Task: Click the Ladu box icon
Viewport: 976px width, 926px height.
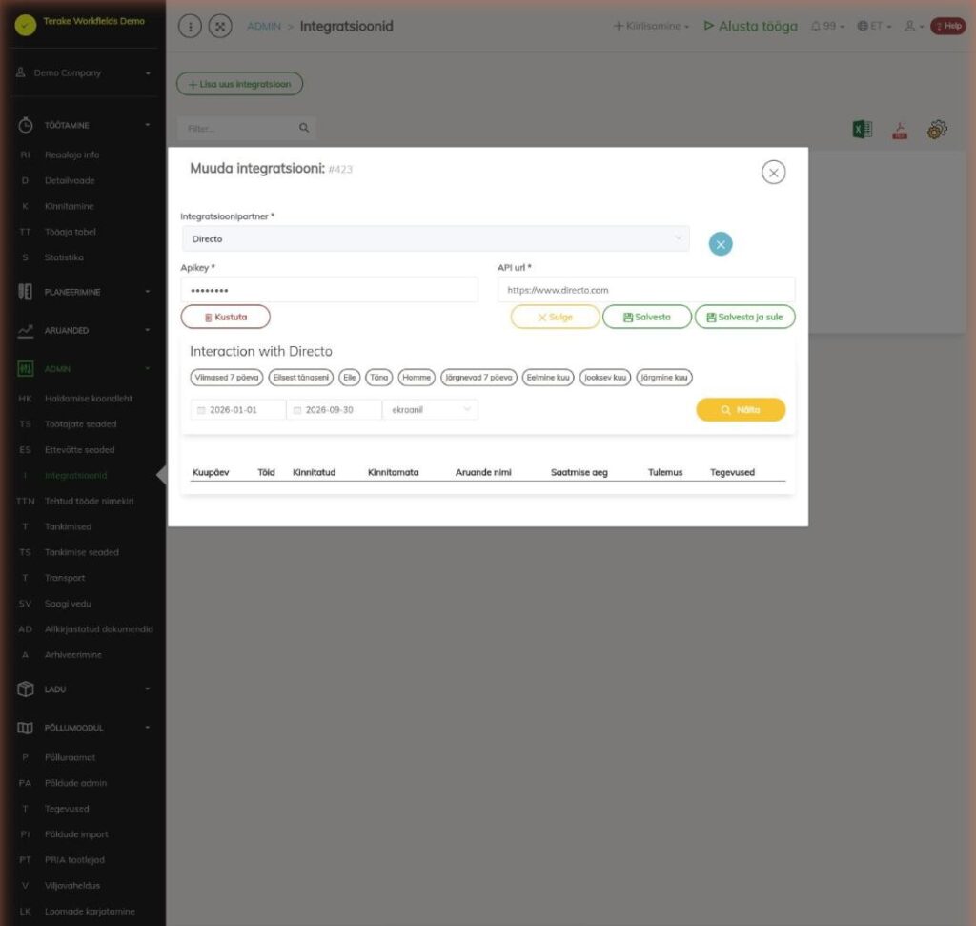Action: [26, 689]
